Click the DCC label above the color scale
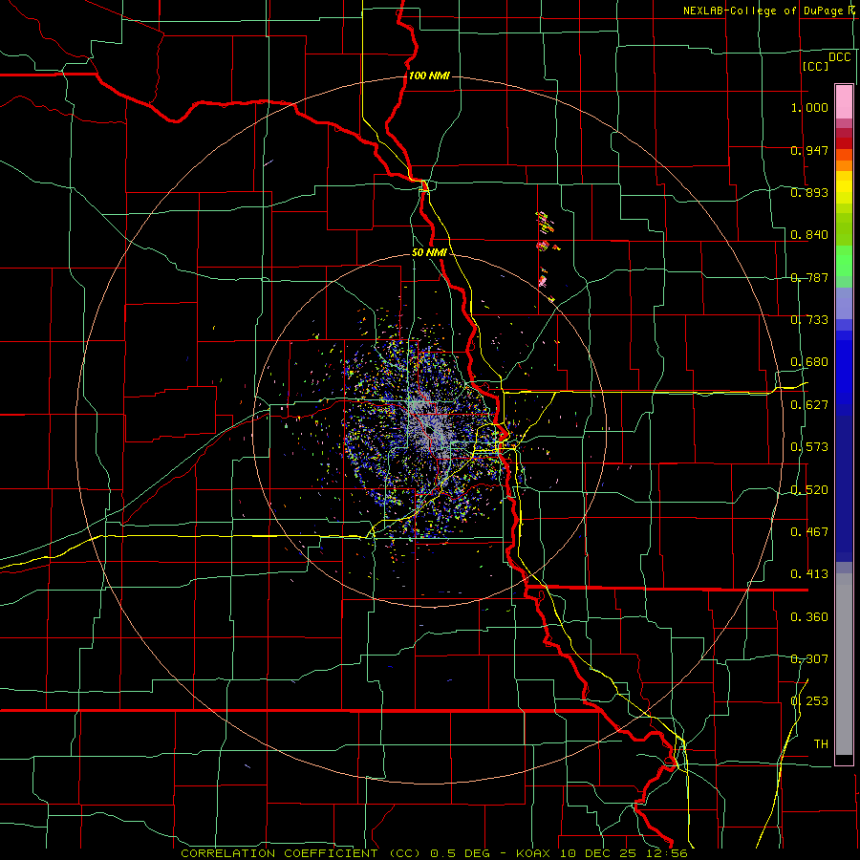The image size is (860, 860). tap(839, 57)
